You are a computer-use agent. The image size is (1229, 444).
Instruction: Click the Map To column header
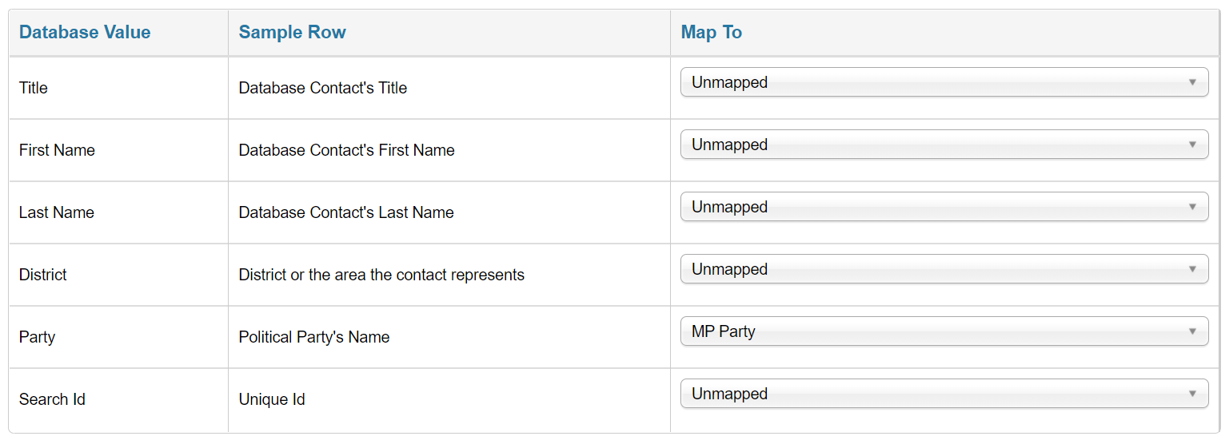point(711,33)
